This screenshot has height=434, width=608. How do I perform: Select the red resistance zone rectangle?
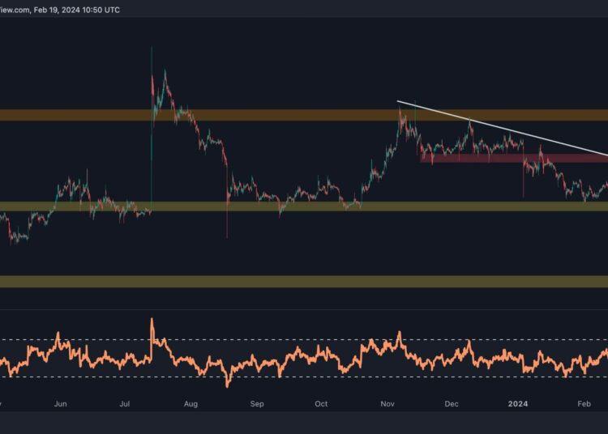click(514, 158)
